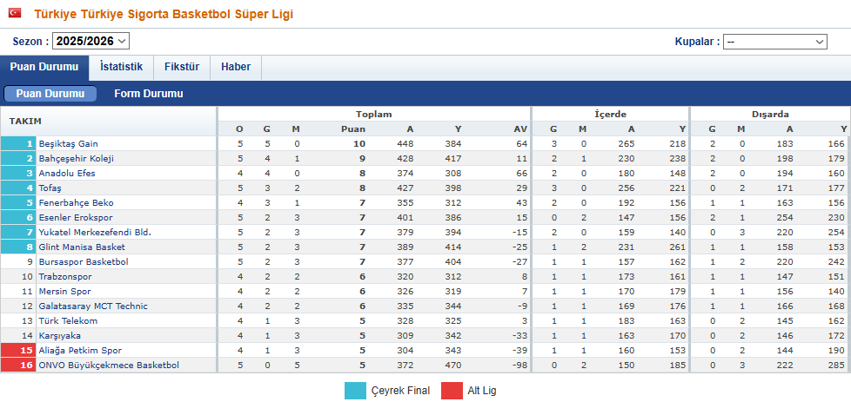Open Beşiktaş Gain team link
Screen dimensions: 851x402
point(69,144)
